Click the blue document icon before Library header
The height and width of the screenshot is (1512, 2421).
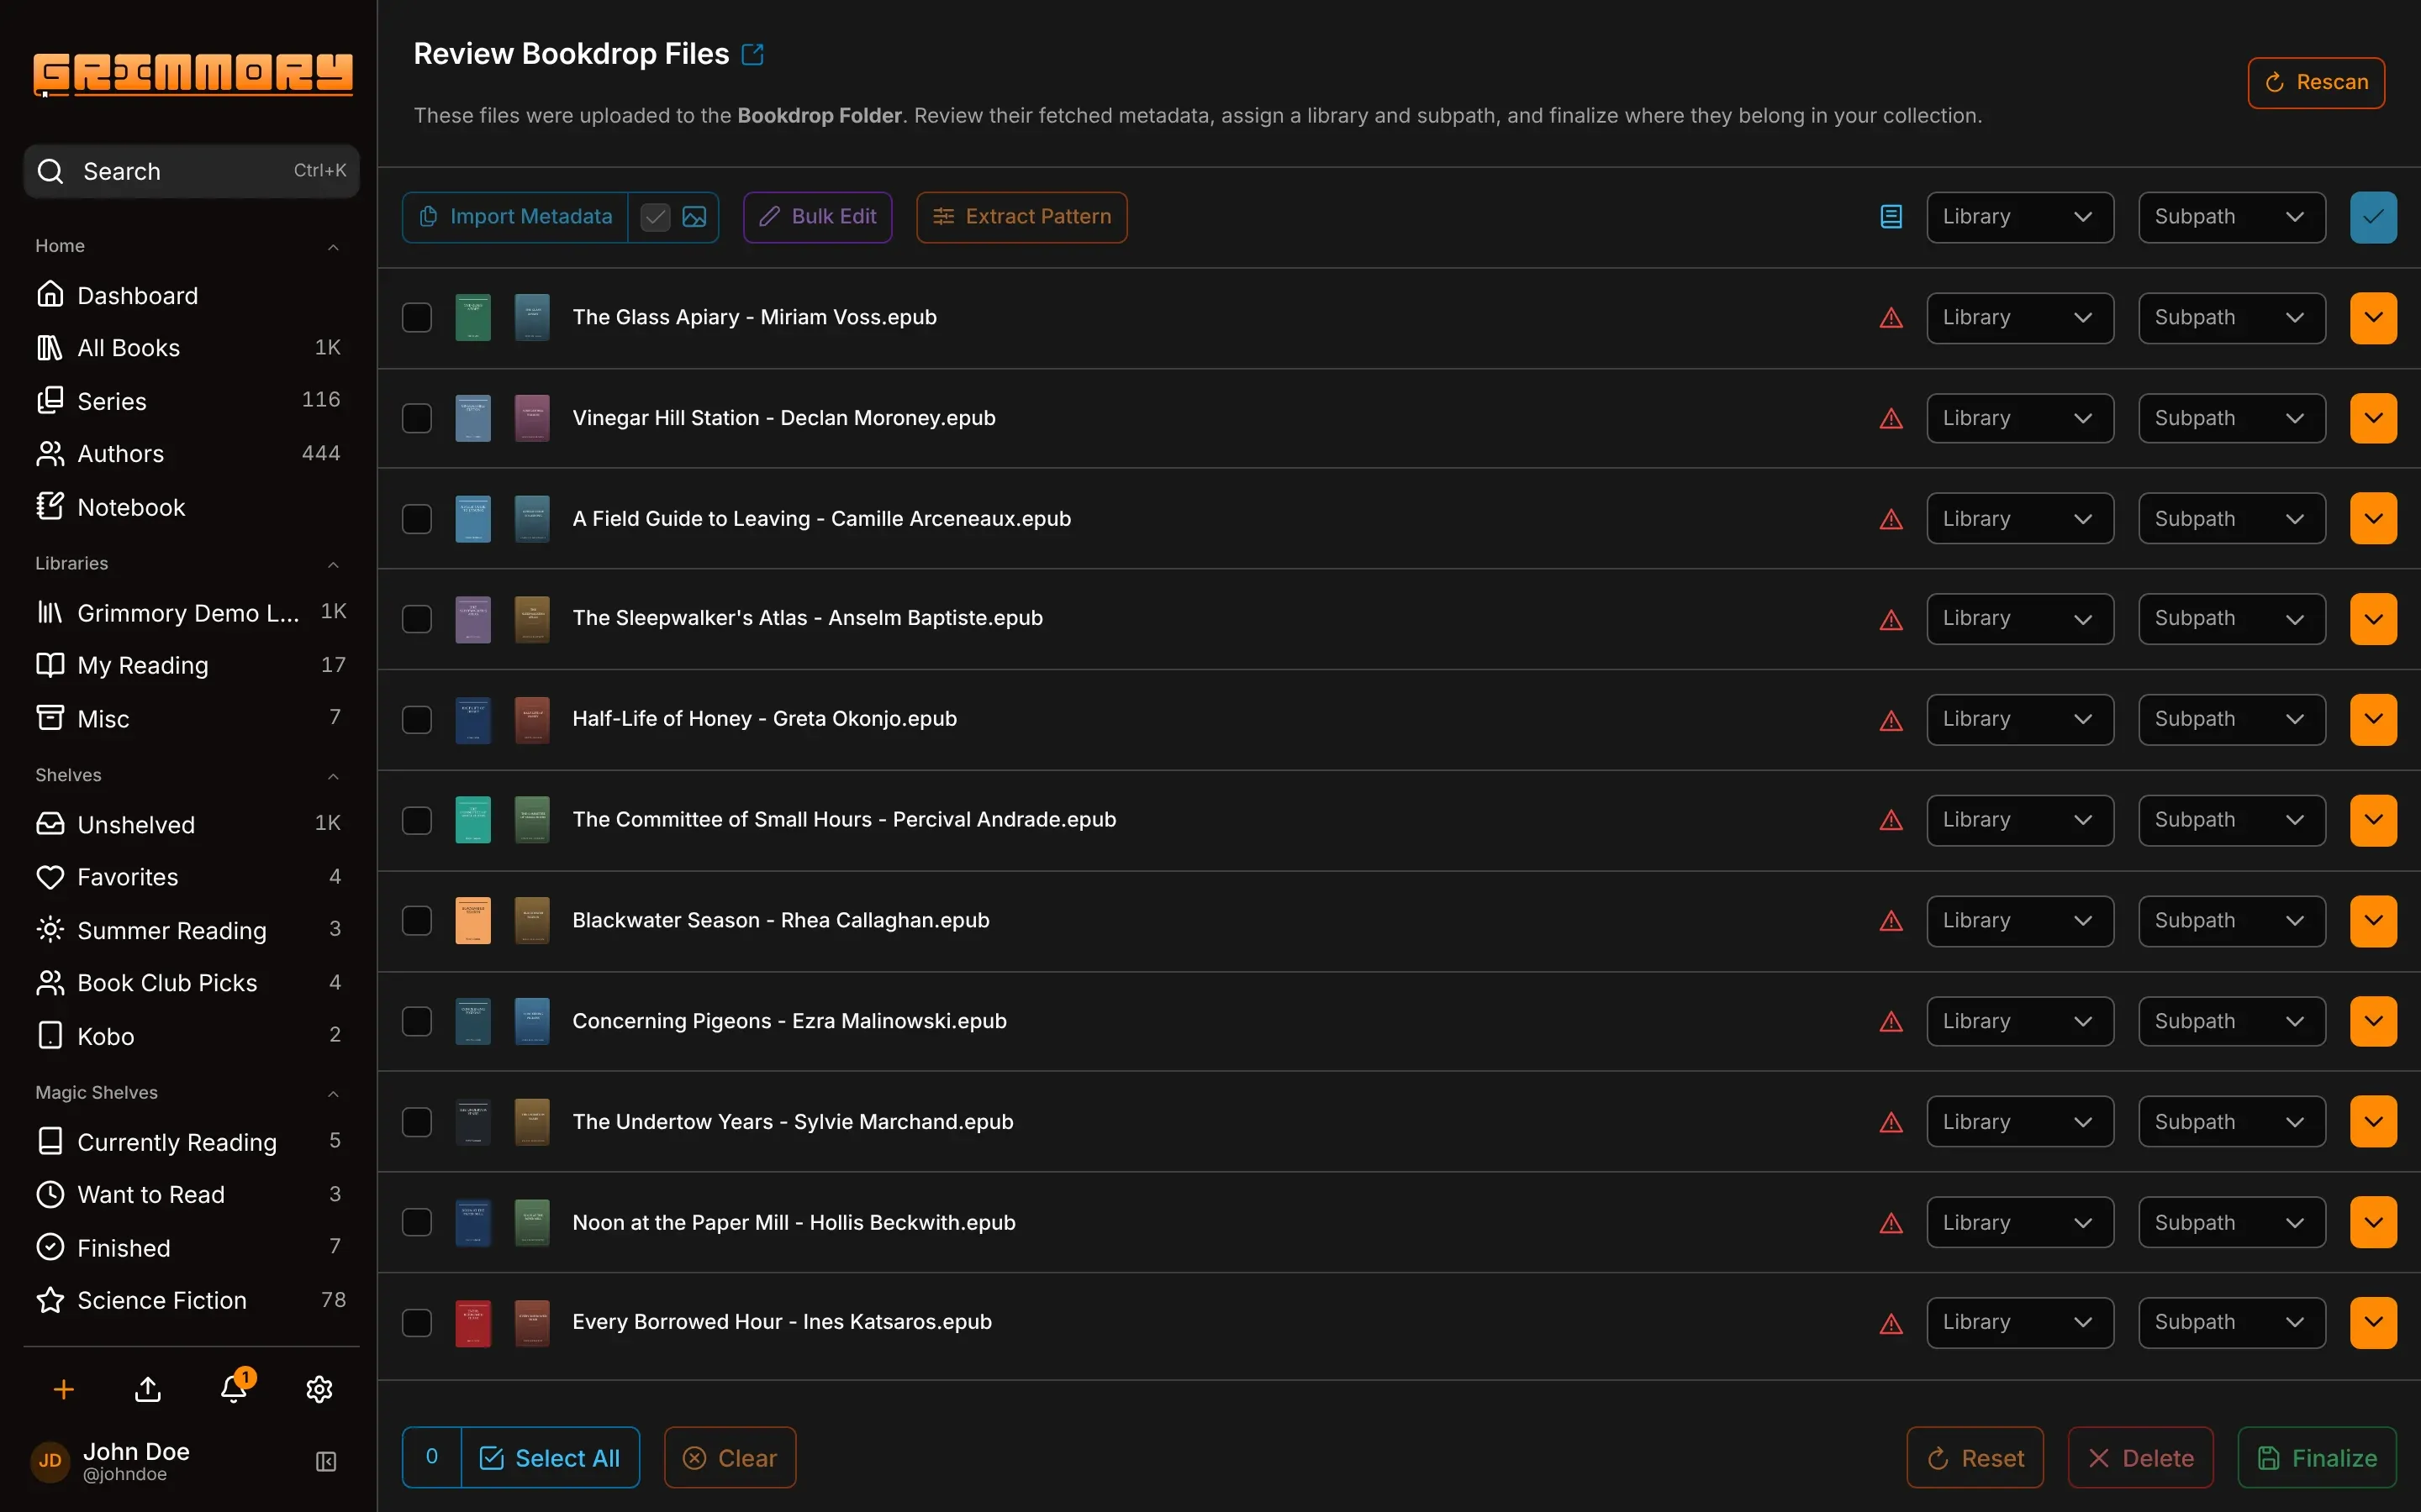coord(1891,217)
